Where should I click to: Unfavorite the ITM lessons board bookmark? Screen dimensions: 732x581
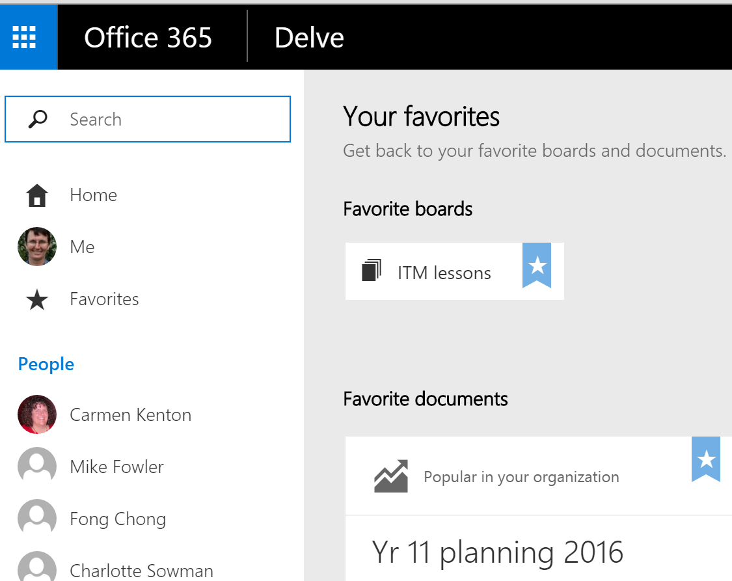(536, 265)
